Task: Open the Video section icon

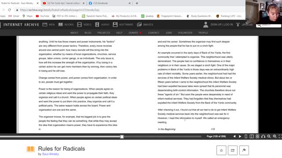Action: (x=79, y=25)
